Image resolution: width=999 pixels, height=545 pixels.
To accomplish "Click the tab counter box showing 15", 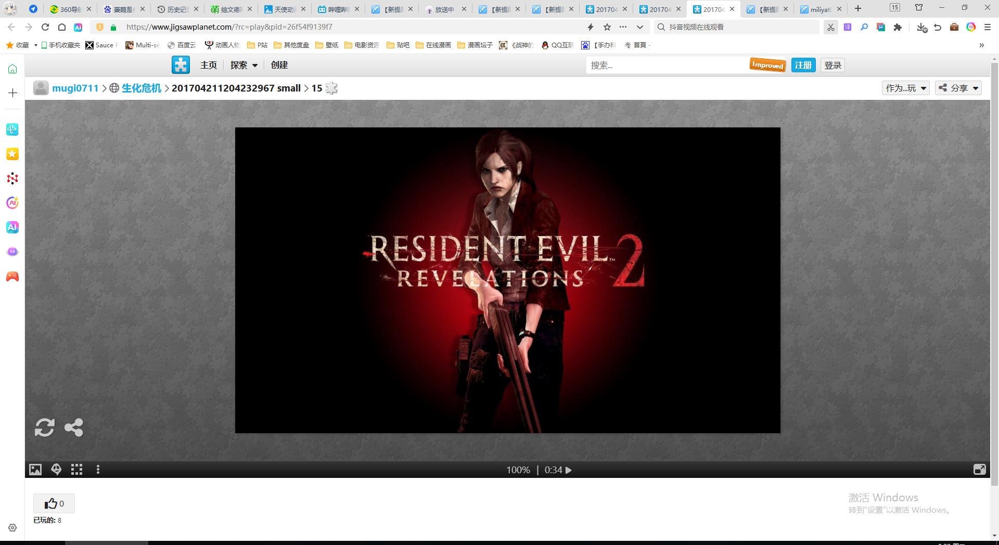I will click(894, 7).
